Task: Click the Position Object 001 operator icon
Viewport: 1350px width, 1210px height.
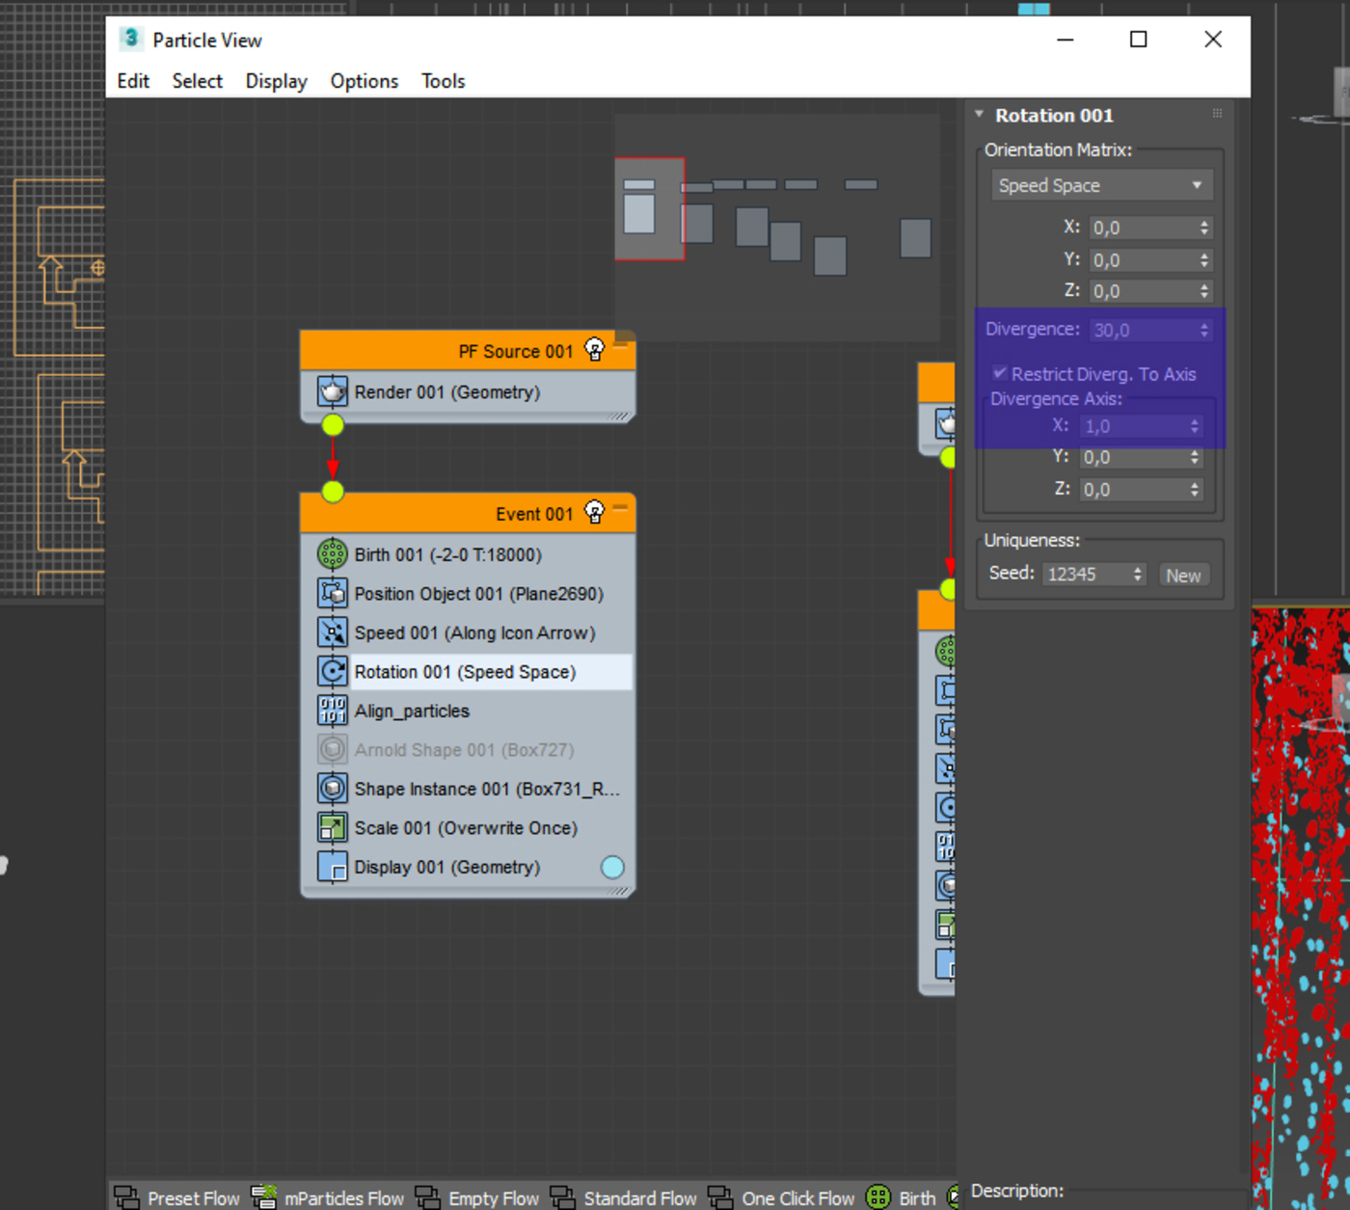Action: (333, 593)
